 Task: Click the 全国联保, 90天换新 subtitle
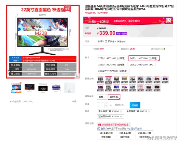(x=96, y=13)
